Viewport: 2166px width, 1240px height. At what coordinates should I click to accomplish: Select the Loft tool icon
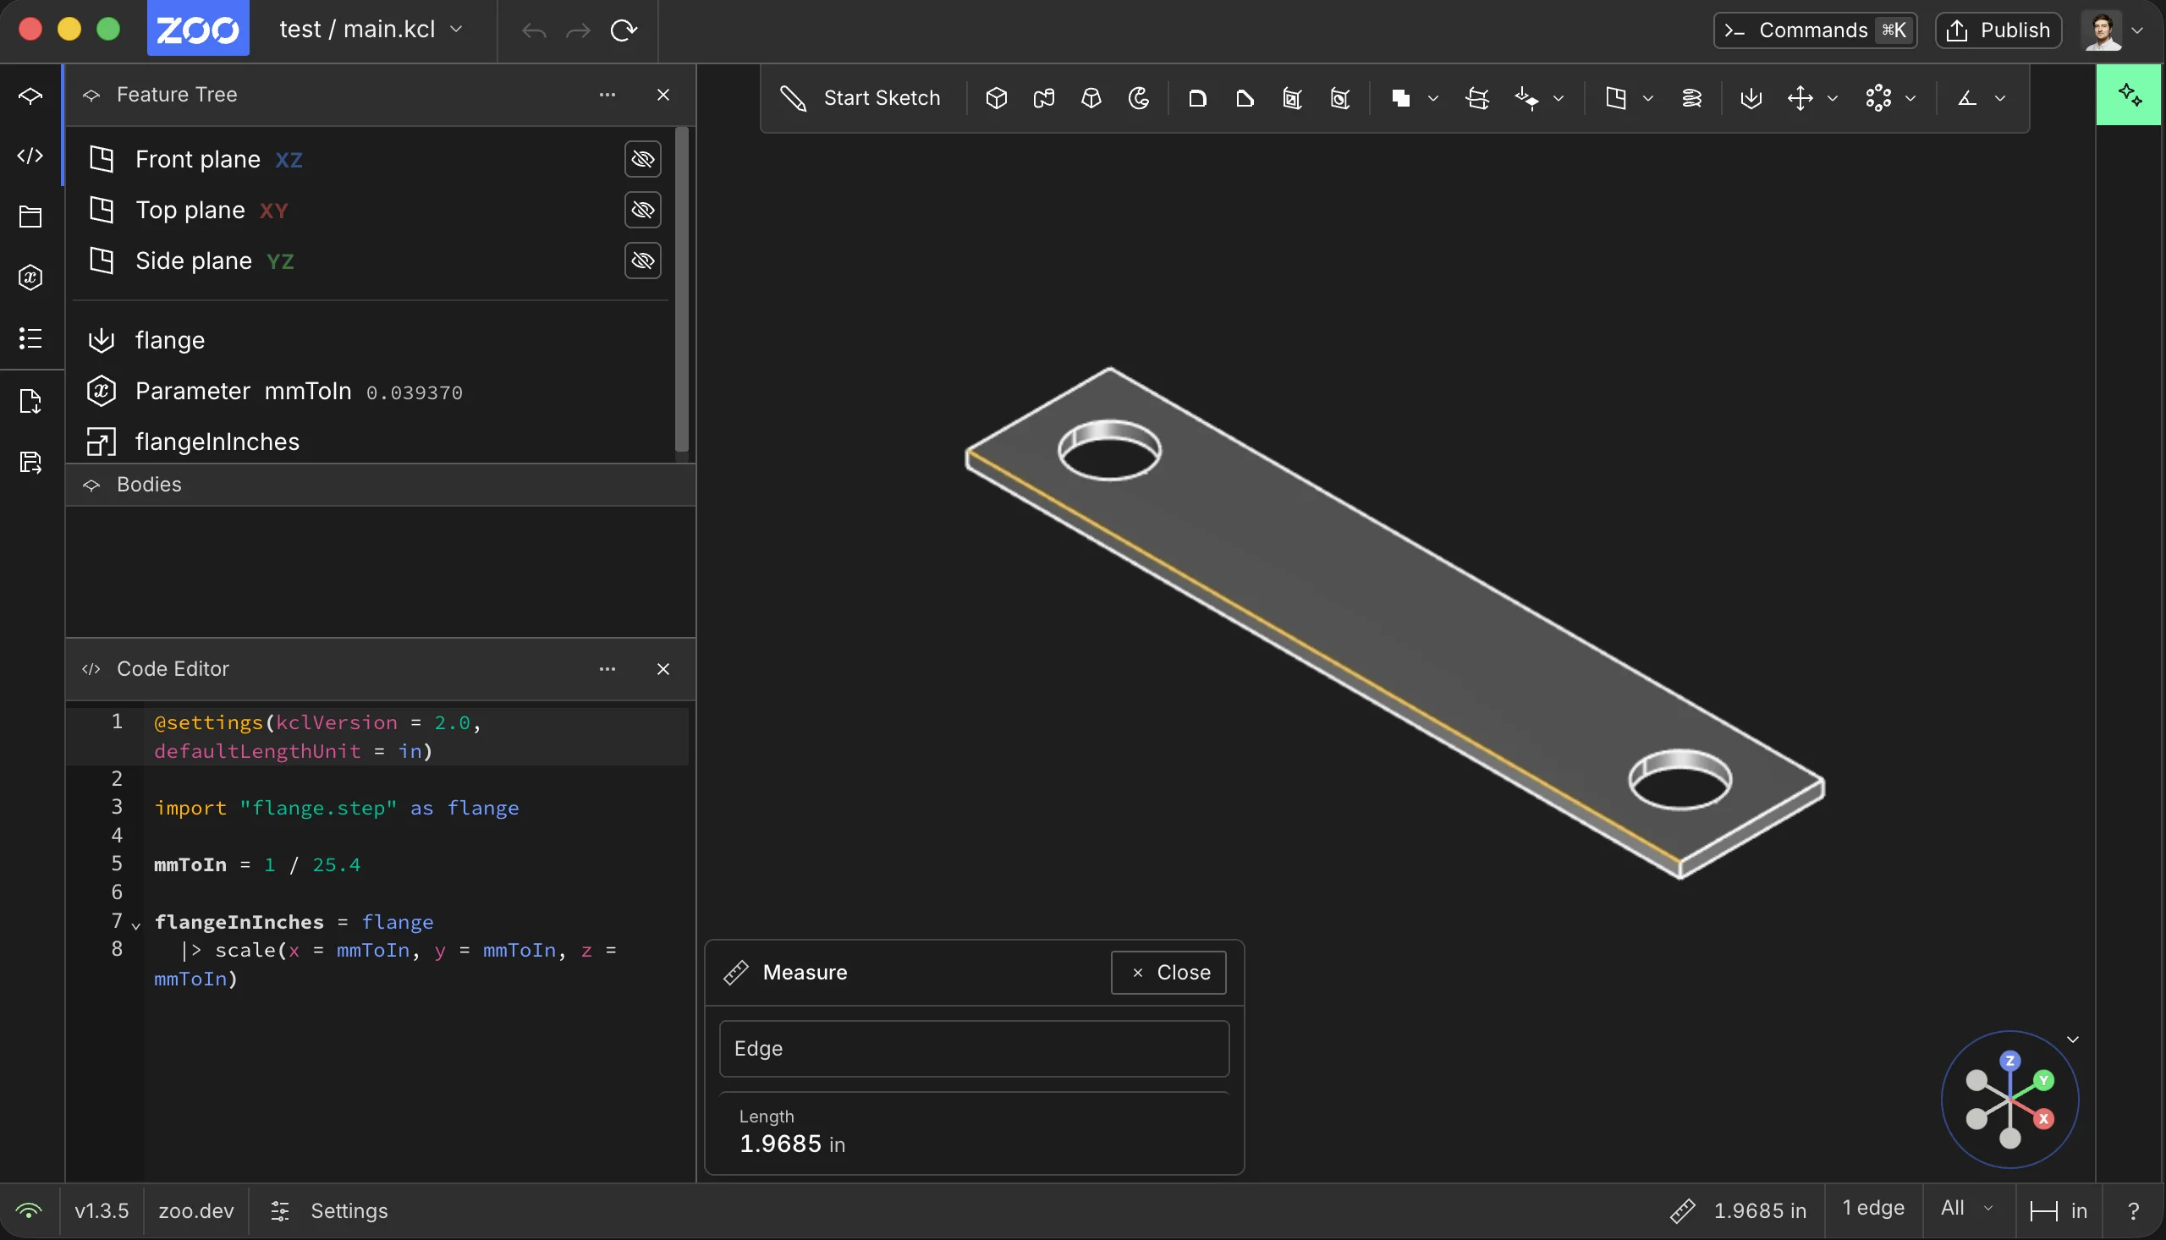tap(1091, 98)
